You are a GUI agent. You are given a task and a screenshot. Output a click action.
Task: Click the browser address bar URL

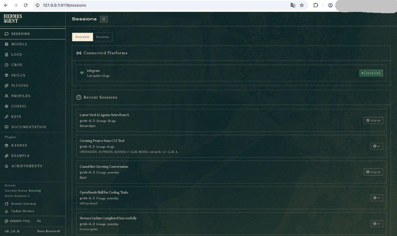pos(65,5)
